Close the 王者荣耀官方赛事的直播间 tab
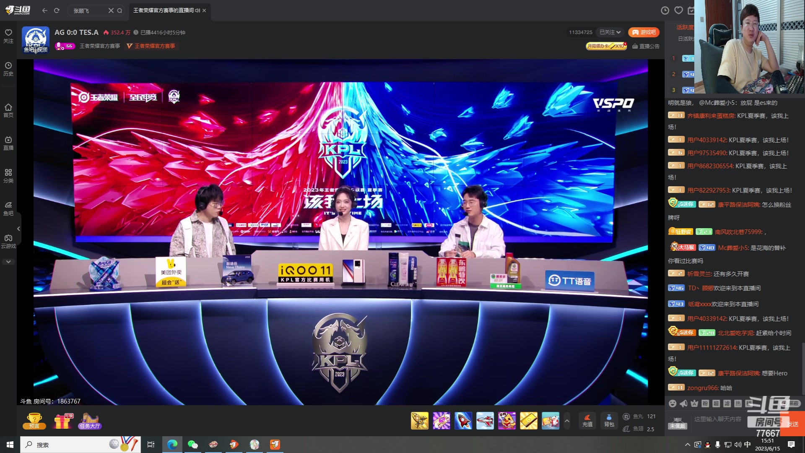This screenshot has height=453, width=805. pos(204,10)
